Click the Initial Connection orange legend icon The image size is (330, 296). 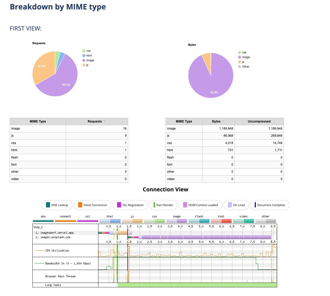(x=80, y=205)
